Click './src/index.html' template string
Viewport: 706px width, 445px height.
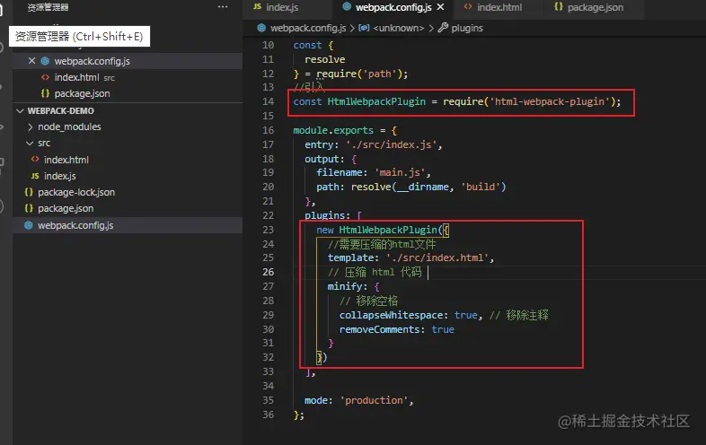click(437, 257)
